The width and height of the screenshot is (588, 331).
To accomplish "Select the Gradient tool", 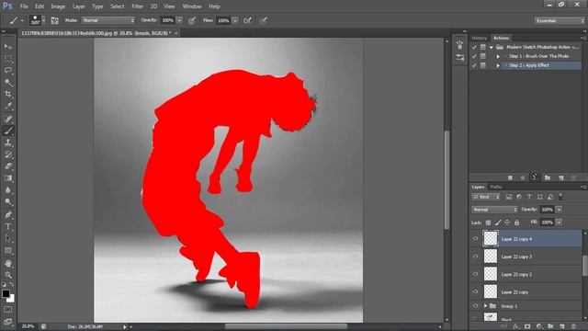I will point(8,178).
